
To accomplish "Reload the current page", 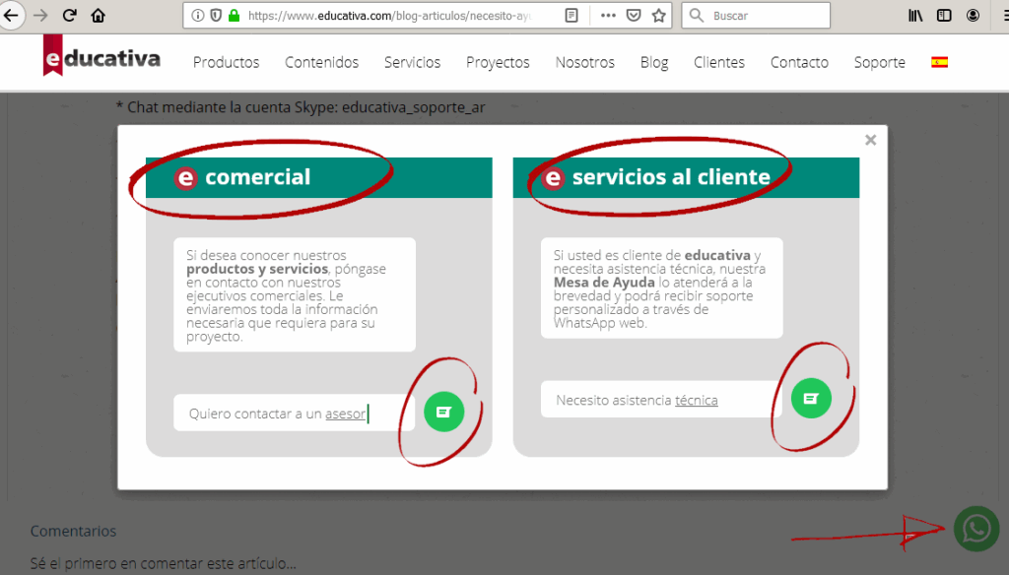I will tap(69, 16).
